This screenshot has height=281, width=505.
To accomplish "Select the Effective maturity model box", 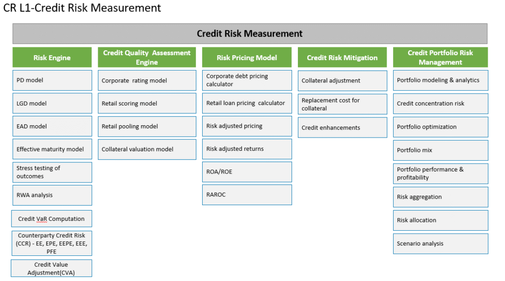I will tap(52, 149).
